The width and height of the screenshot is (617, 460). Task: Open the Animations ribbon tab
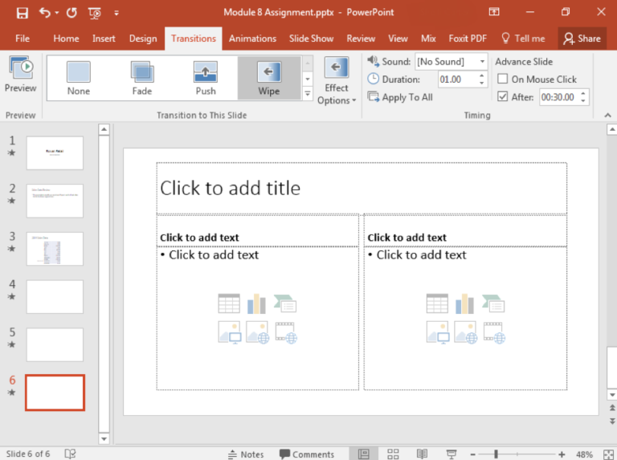point(252,39)
